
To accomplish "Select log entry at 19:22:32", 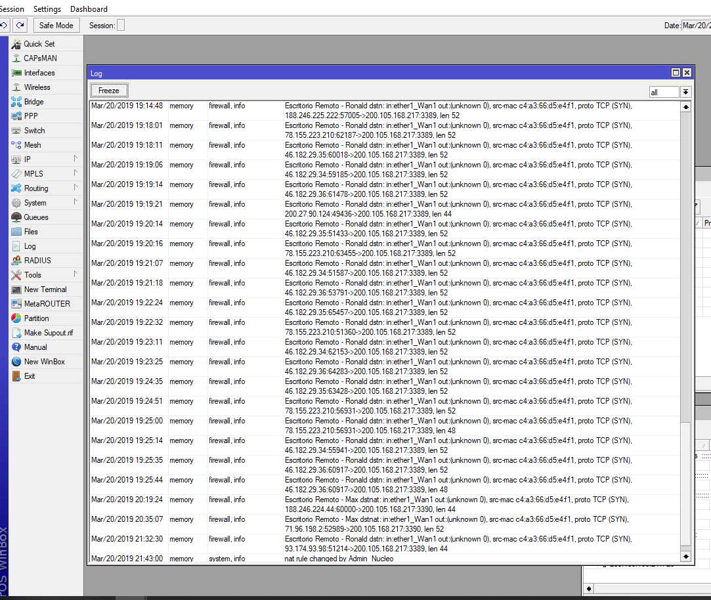I will (x=385, y=327).
